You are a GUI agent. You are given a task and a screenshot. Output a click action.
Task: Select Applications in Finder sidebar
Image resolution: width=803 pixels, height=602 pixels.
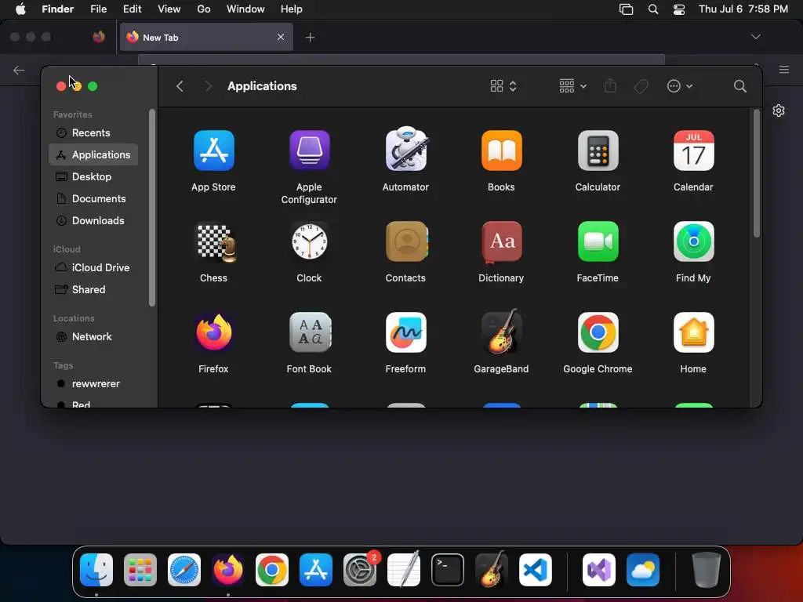click(93, 154)
